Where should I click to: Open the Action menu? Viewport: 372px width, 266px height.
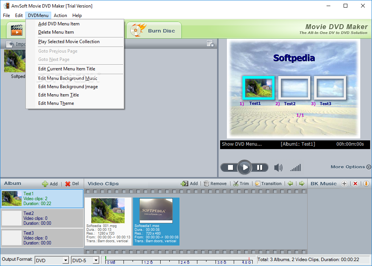(60, 16)
